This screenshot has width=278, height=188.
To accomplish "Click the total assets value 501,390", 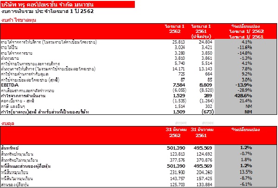I will click(x=176, y=148).
